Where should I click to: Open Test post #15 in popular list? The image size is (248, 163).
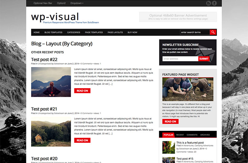(185, 159)
